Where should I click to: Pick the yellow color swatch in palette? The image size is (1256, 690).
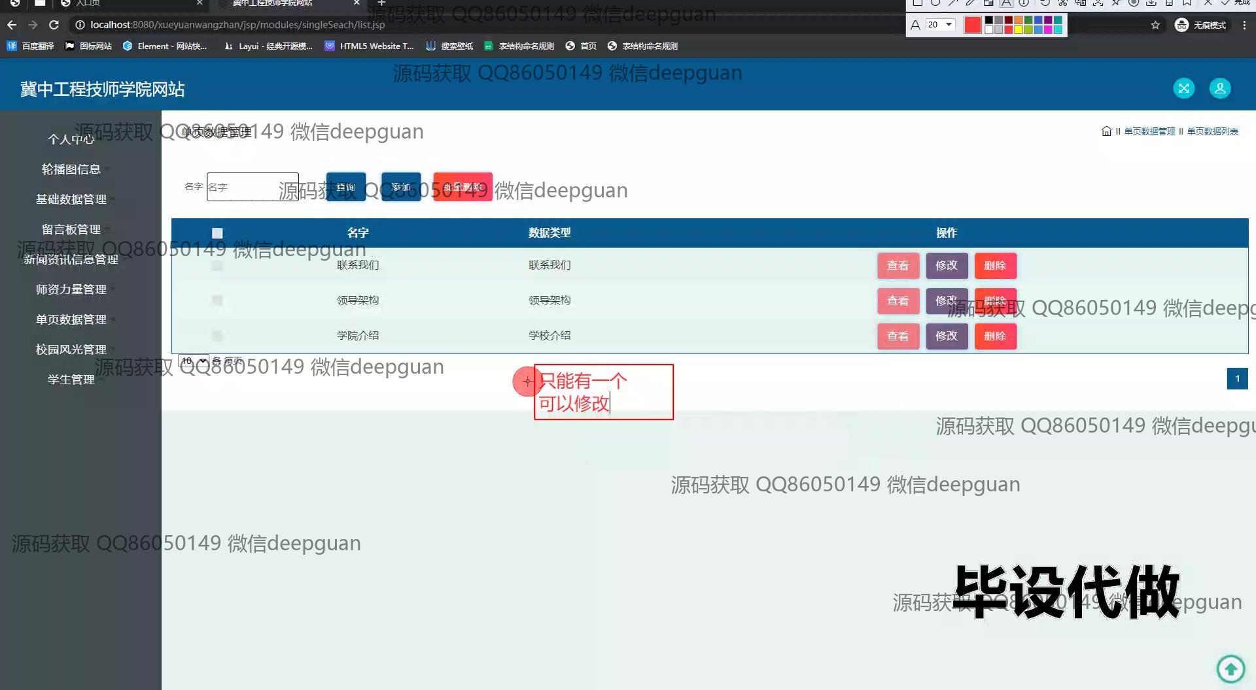tap(1019, 29)
